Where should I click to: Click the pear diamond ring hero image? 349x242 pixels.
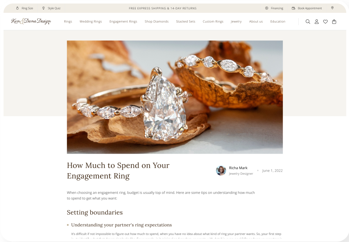pos(175,97)
